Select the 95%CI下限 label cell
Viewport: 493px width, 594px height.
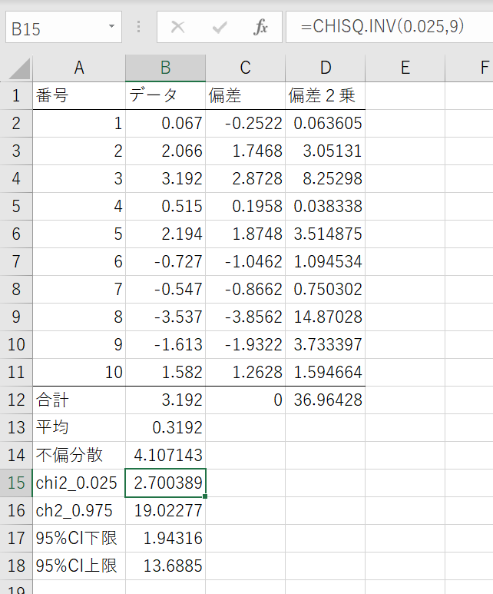pos(79,539)
